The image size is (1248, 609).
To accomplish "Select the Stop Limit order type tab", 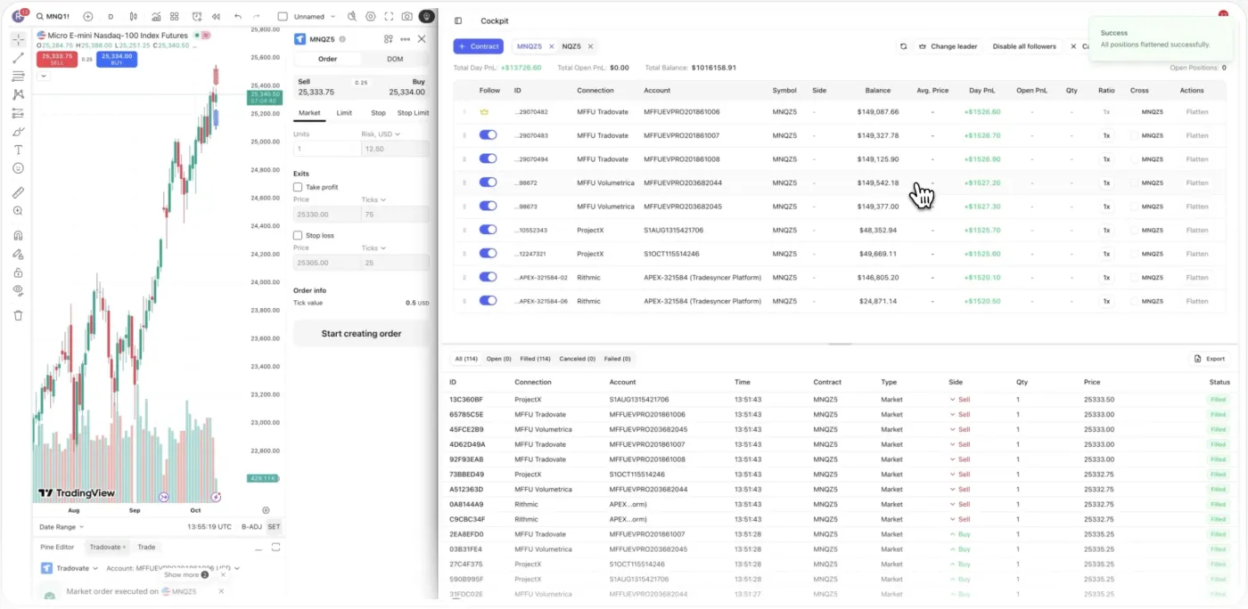I will tap(413, 113).
